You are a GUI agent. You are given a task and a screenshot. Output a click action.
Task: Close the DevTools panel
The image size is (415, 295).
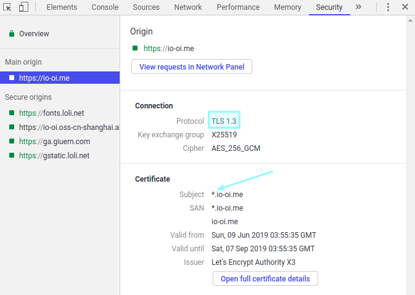coord(405,7)
